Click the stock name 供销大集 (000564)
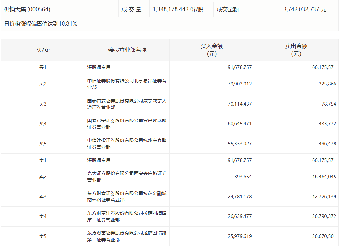This screenshot has width=341, height=249. point(27,10)
